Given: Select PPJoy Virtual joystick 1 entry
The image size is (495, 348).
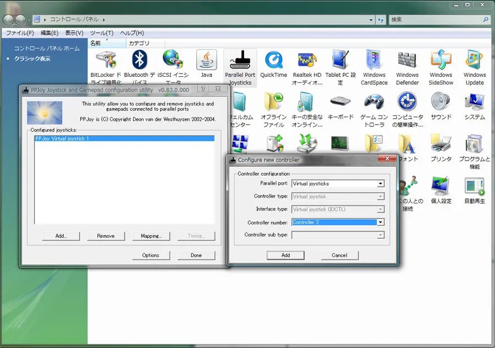Looking at the screenshot, I should (x=124, y=138).
